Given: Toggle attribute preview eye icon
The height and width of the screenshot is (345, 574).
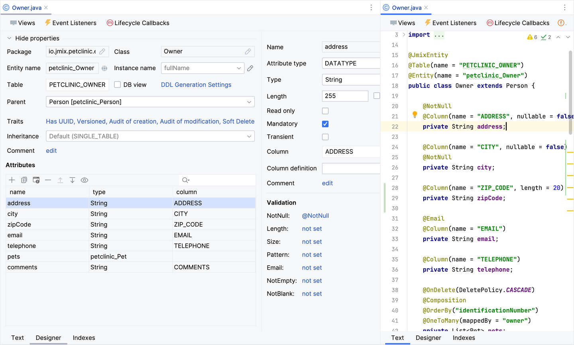Looking at the screenshot, I should (85, 180).
